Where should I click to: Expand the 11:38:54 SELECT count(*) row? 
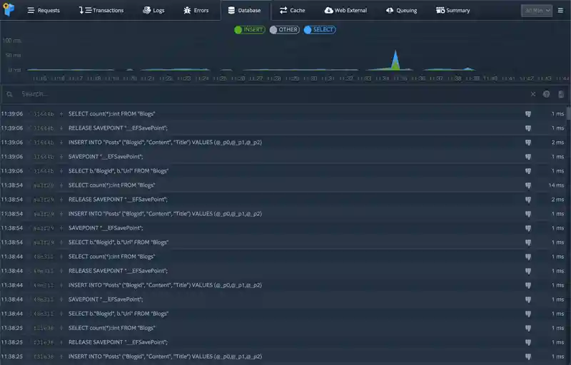(x=61, y=185)
